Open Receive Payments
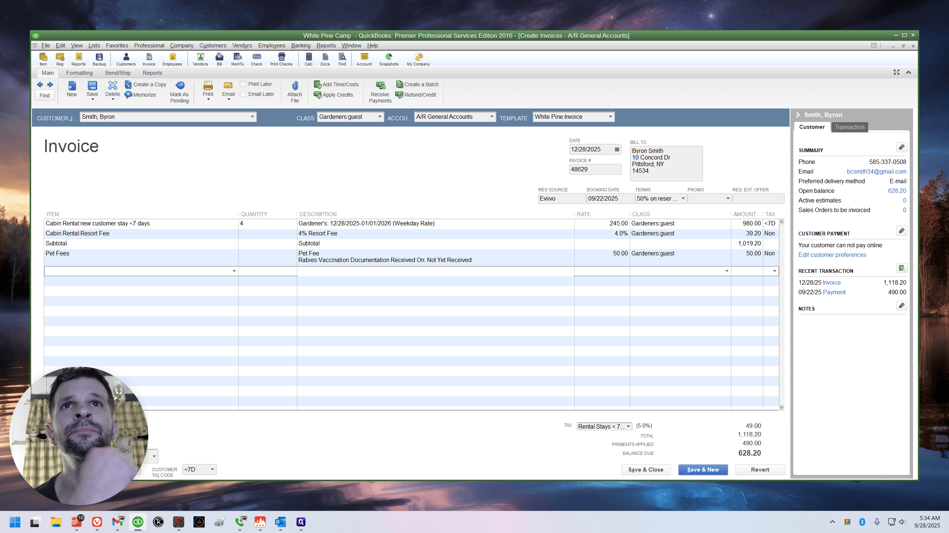This screenshot has height=533, width=949. (380, 92)
